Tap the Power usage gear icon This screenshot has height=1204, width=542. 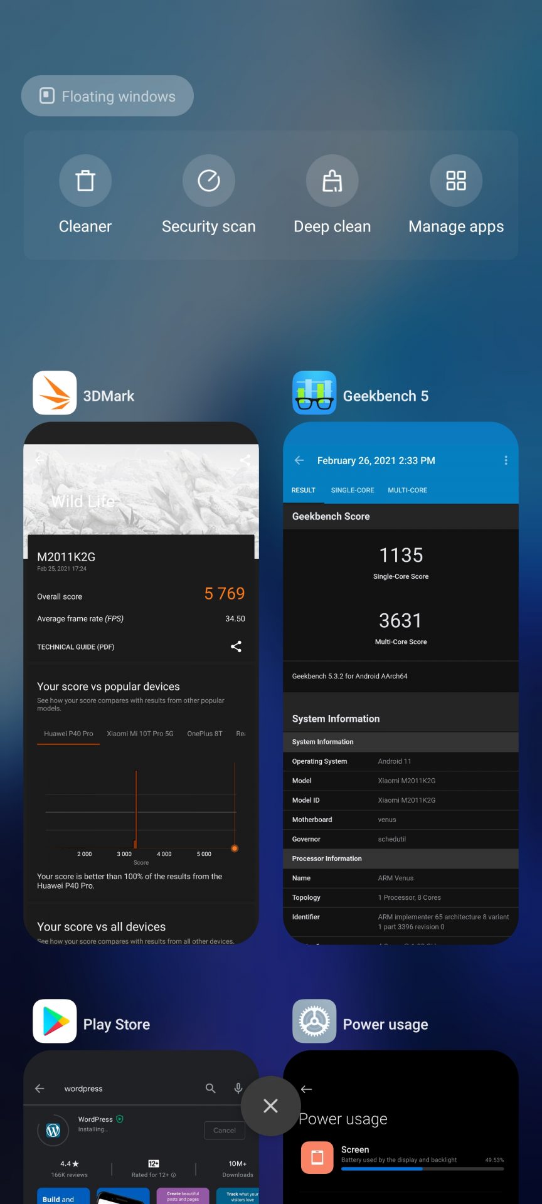[x=314, y=1021]
